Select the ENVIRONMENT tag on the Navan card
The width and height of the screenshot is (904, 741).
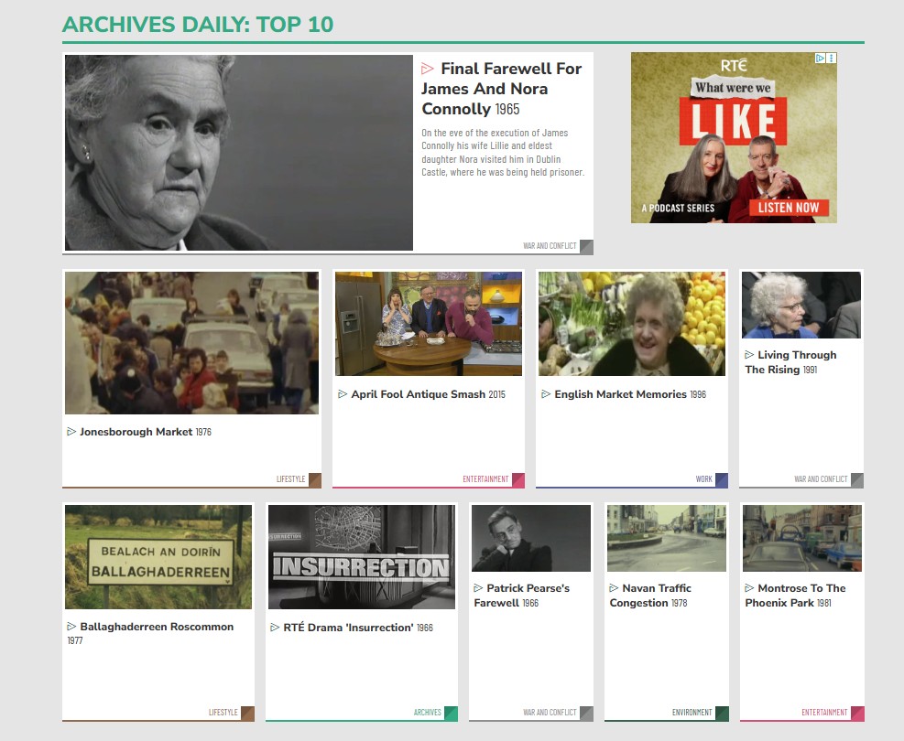coord(692,711)
